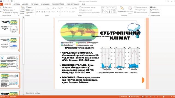Click Decrease List Level indent icon
The image size is (175, 98).
pyautogui.click(x=71, y=8)
